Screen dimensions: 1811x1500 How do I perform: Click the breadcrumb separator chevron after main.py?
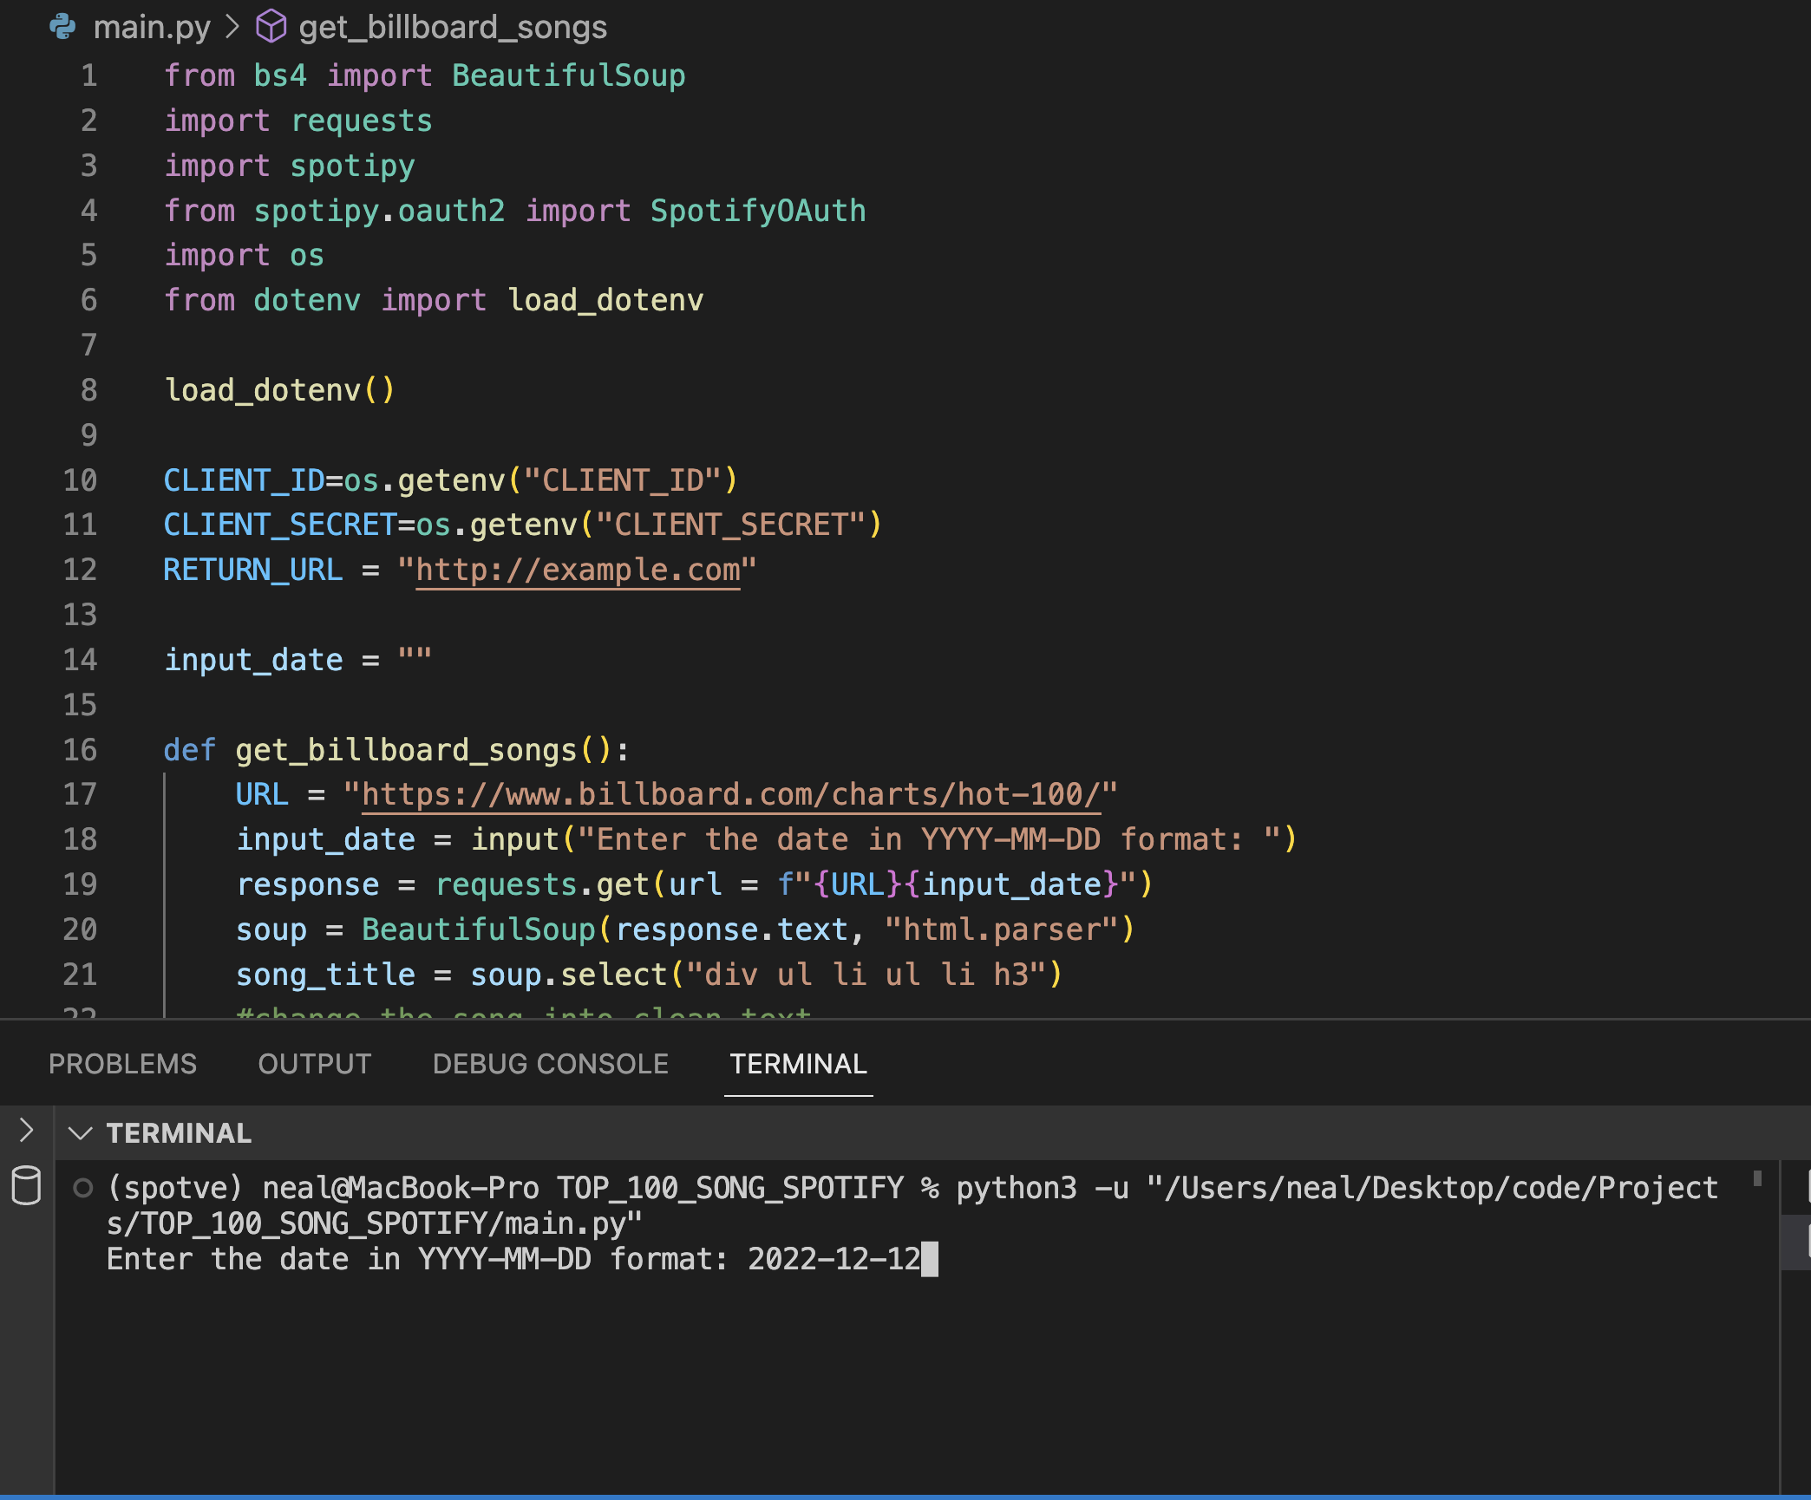(231, 26)
